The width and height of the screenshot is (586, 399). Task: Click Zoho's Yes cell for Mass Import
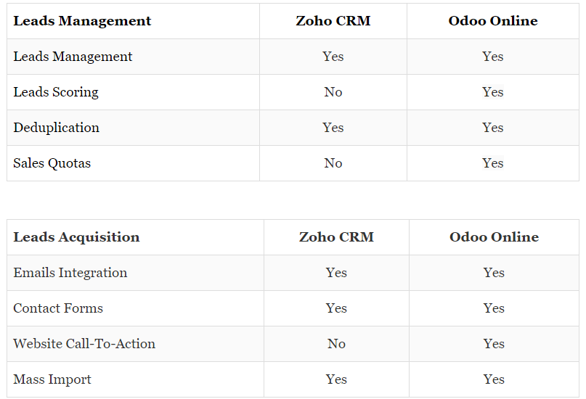[x=336, y=379]
